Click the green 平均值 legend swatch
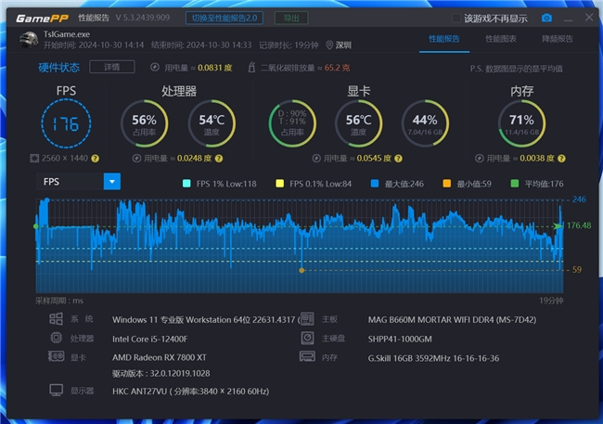The width and height of the screenshot is (603, 424). pyautogui.click(x=515, y=184)
